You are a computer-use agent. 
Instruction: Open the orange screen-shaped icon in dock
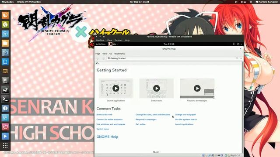click(5, 71)
